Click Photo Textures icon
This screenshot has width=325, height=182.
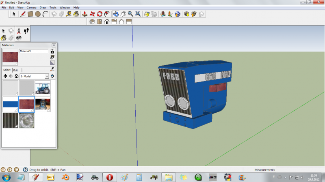click(x=170, y=14)
